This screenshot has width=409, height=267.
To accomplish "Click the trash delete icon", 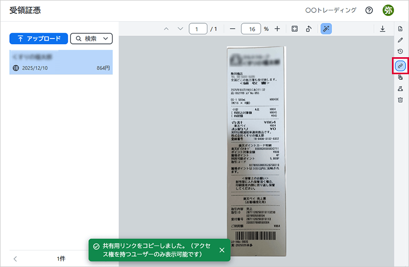I will [x=400, y=100].
